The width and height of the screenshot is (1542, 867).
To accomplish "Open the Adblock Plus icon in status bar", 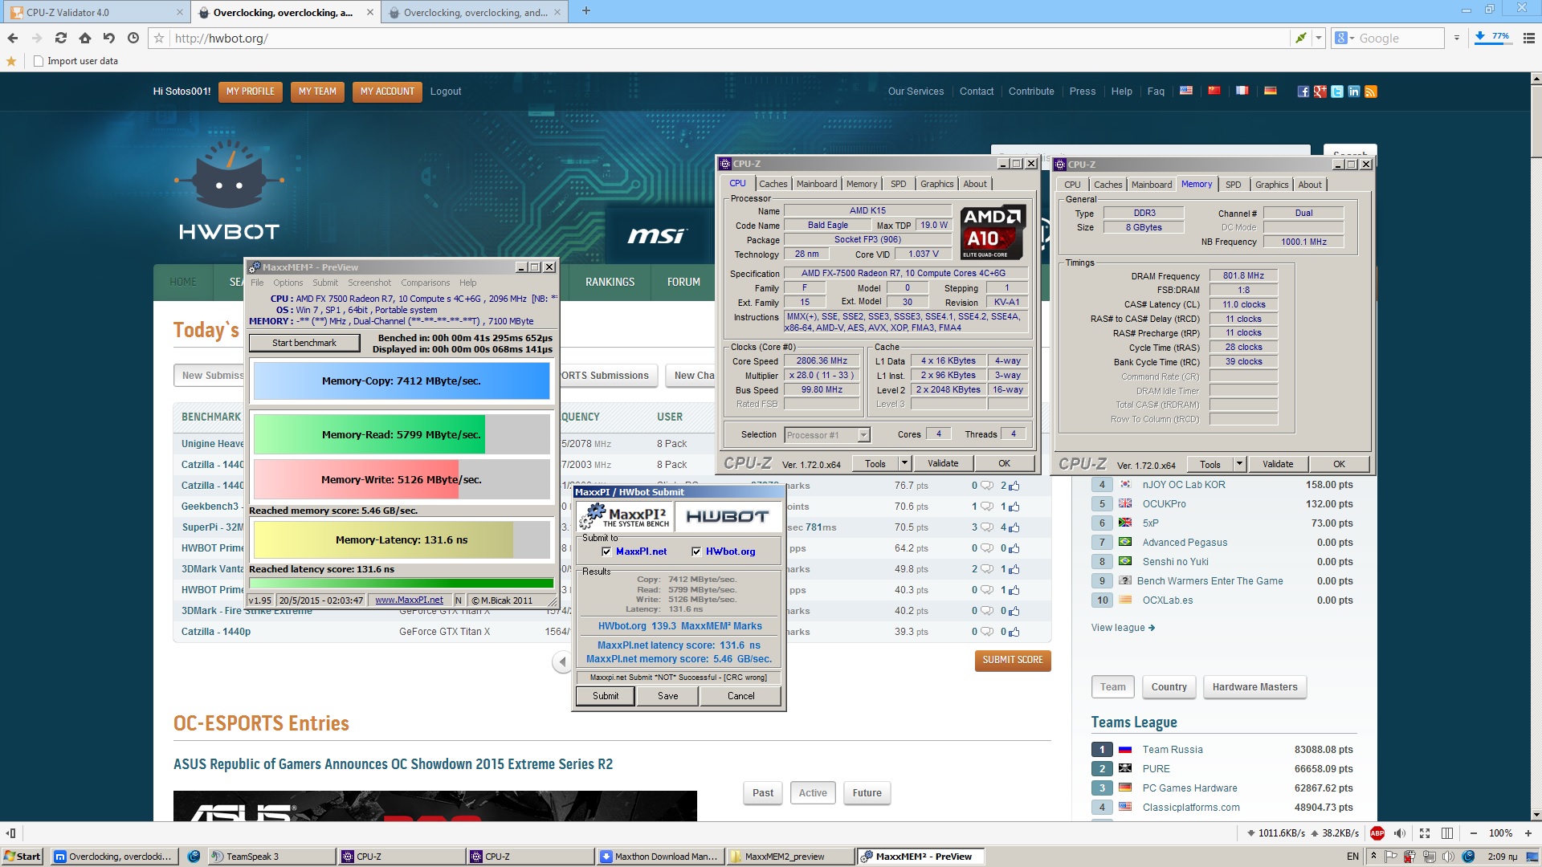I will pos(1377,833).
